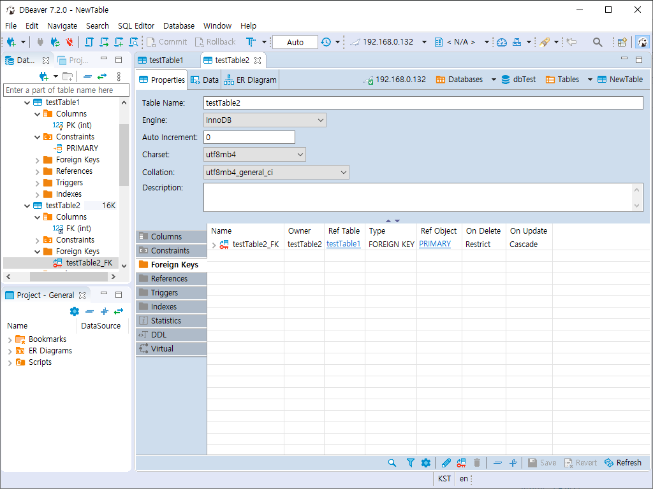Expand the Triggers node in navigator
This screenshot has width=653, height=489.
[37, 183]
